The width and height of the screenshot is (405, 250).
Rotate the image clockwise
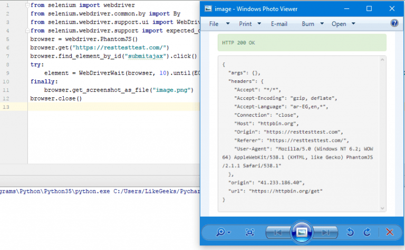click(367, 232)
